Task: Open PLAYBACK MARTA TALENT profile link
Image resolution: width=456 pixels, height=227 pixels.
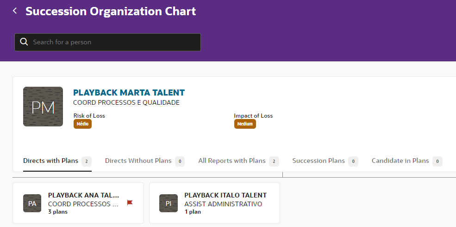Action: (129, 93)
